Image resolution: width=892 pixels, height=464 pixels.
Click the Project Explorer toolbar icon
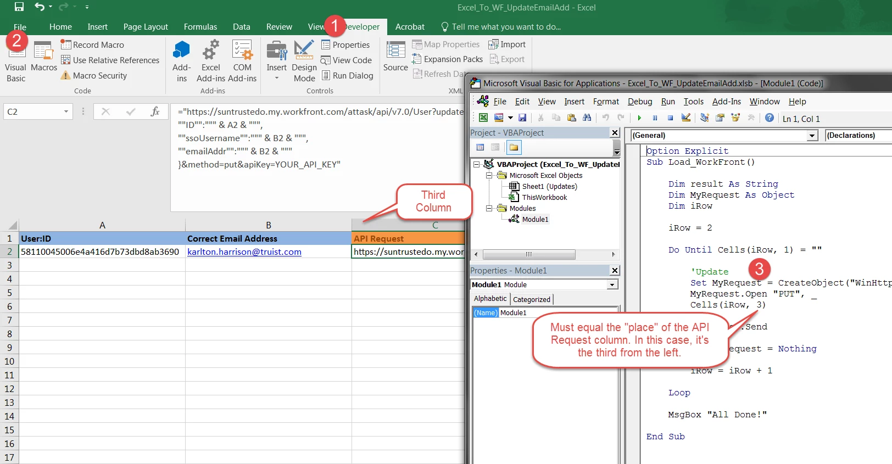tap(705, 118)
